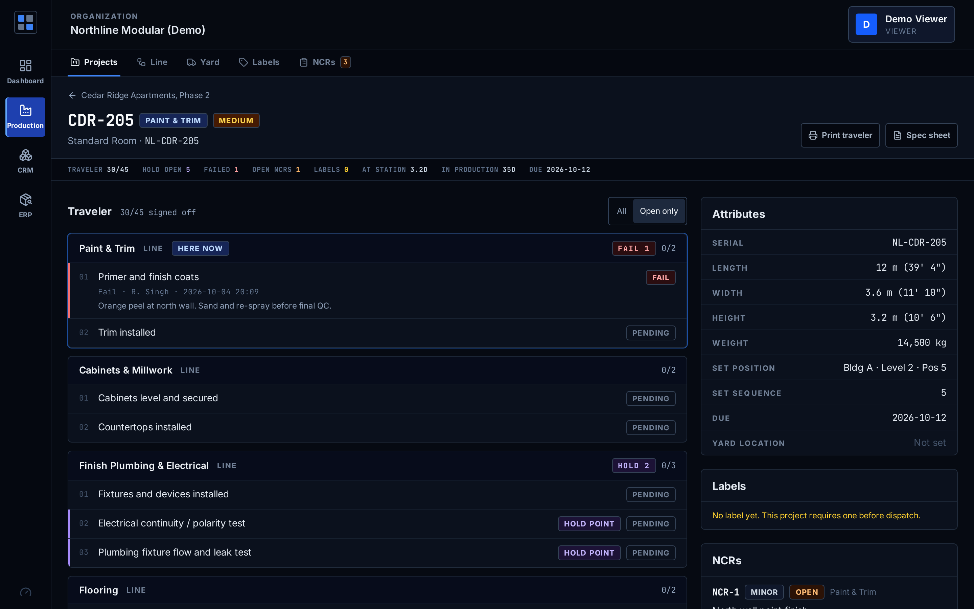Click the HERE NOW badge
The height and width of the screenshot is (609, 974).
200,249
